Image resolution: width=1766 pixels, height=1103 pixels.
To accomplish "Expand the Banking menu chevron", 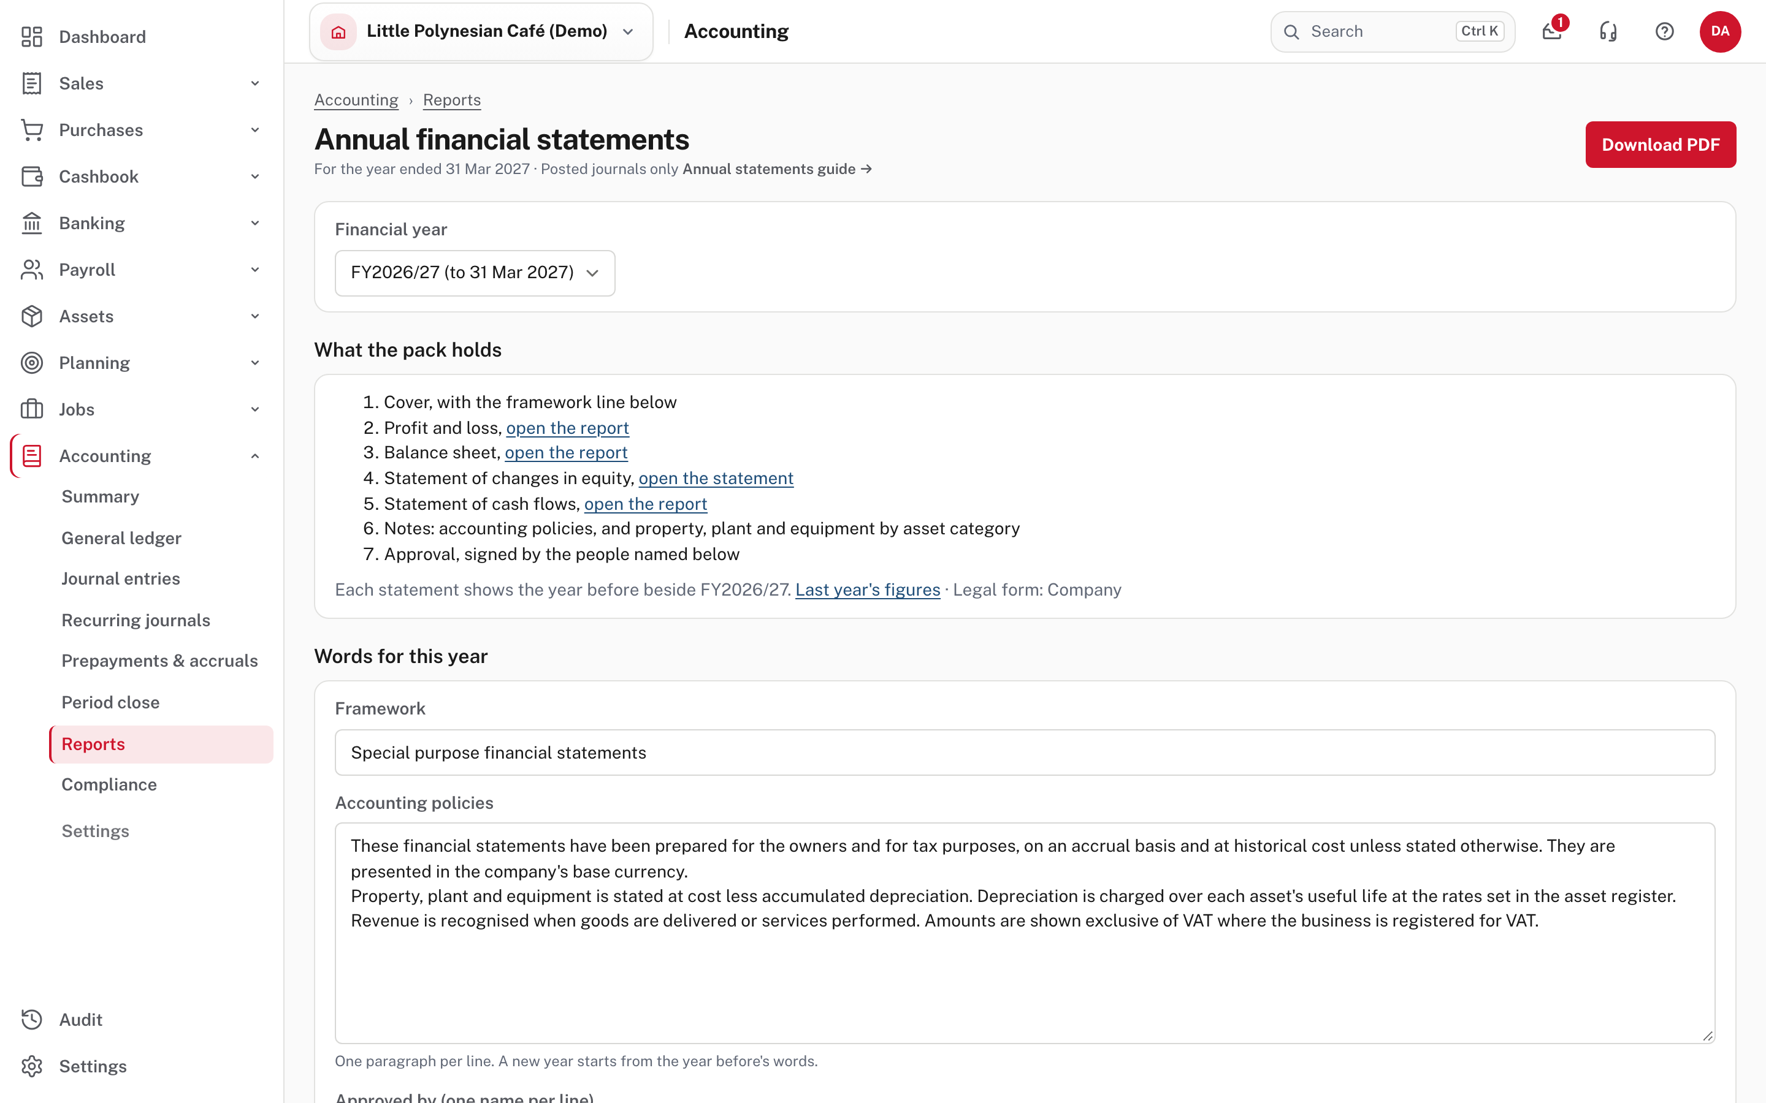I will click(254, 223).
